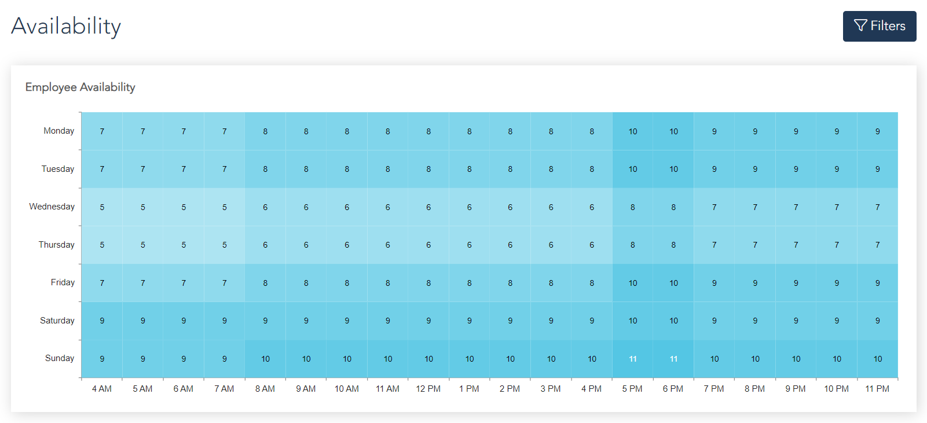Click the 12 PM column label
The width and height of the screenshot is (927, 423).
click(428, 389)
